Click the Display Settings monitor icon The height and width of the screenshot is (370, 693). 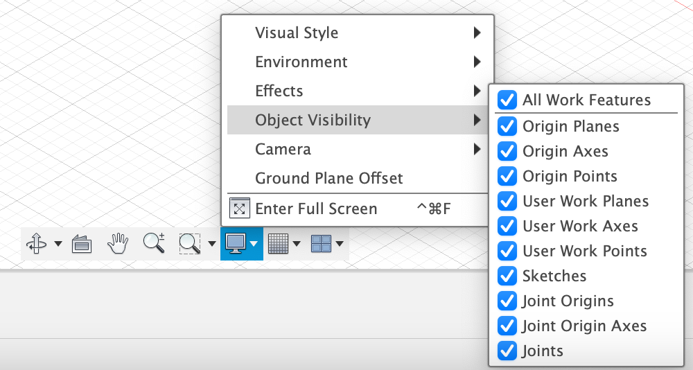click(236, 243)
